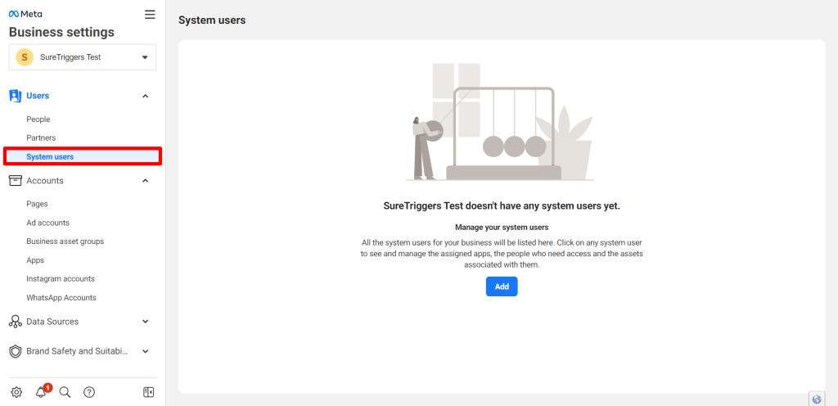Viewport: 838px width, 406px height.
Task: Go to Instagram accounts
Action: click(x=61, y=279)
